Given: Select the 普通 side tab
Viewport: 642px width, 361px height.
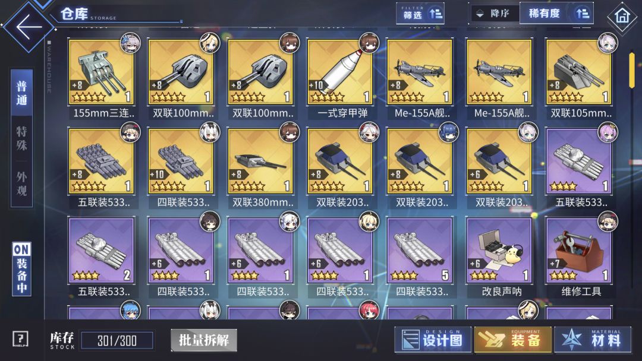Looking at the screenshot, I should pos(22,93).
